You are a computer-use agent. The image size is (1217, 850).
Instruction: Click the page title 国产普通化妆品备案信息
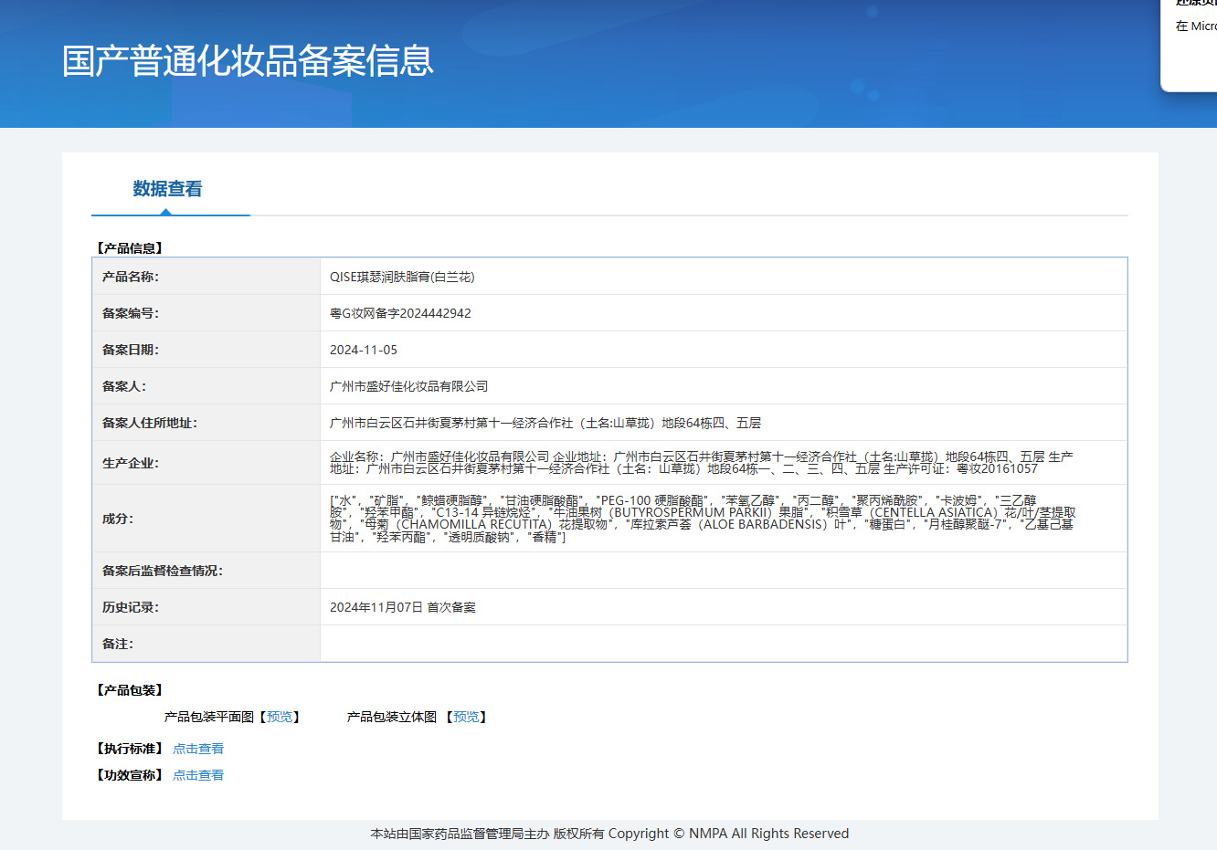pyautogui.click(x=248, y=61)
